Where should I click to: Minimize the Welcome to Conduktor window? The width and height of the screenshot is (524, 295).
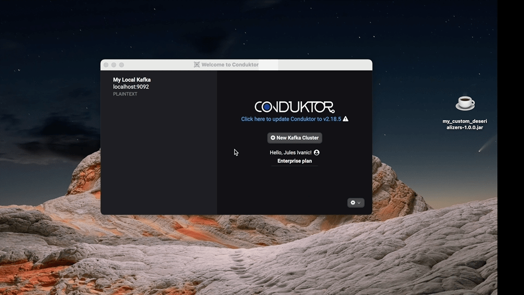(x=114, y=65)
